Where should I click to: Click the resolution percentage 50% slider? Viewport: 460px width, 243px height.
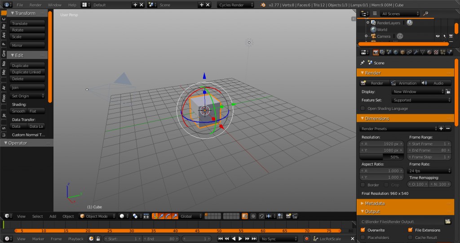point(382,157)
